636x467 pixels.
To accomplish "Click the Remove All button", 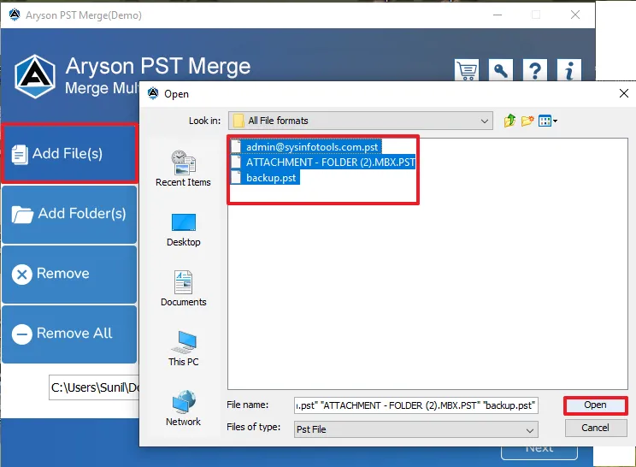I will pos(69,334).
